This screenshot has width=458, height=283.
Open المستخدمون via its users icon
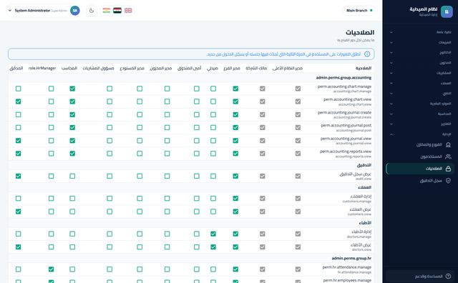coord(448,157)
